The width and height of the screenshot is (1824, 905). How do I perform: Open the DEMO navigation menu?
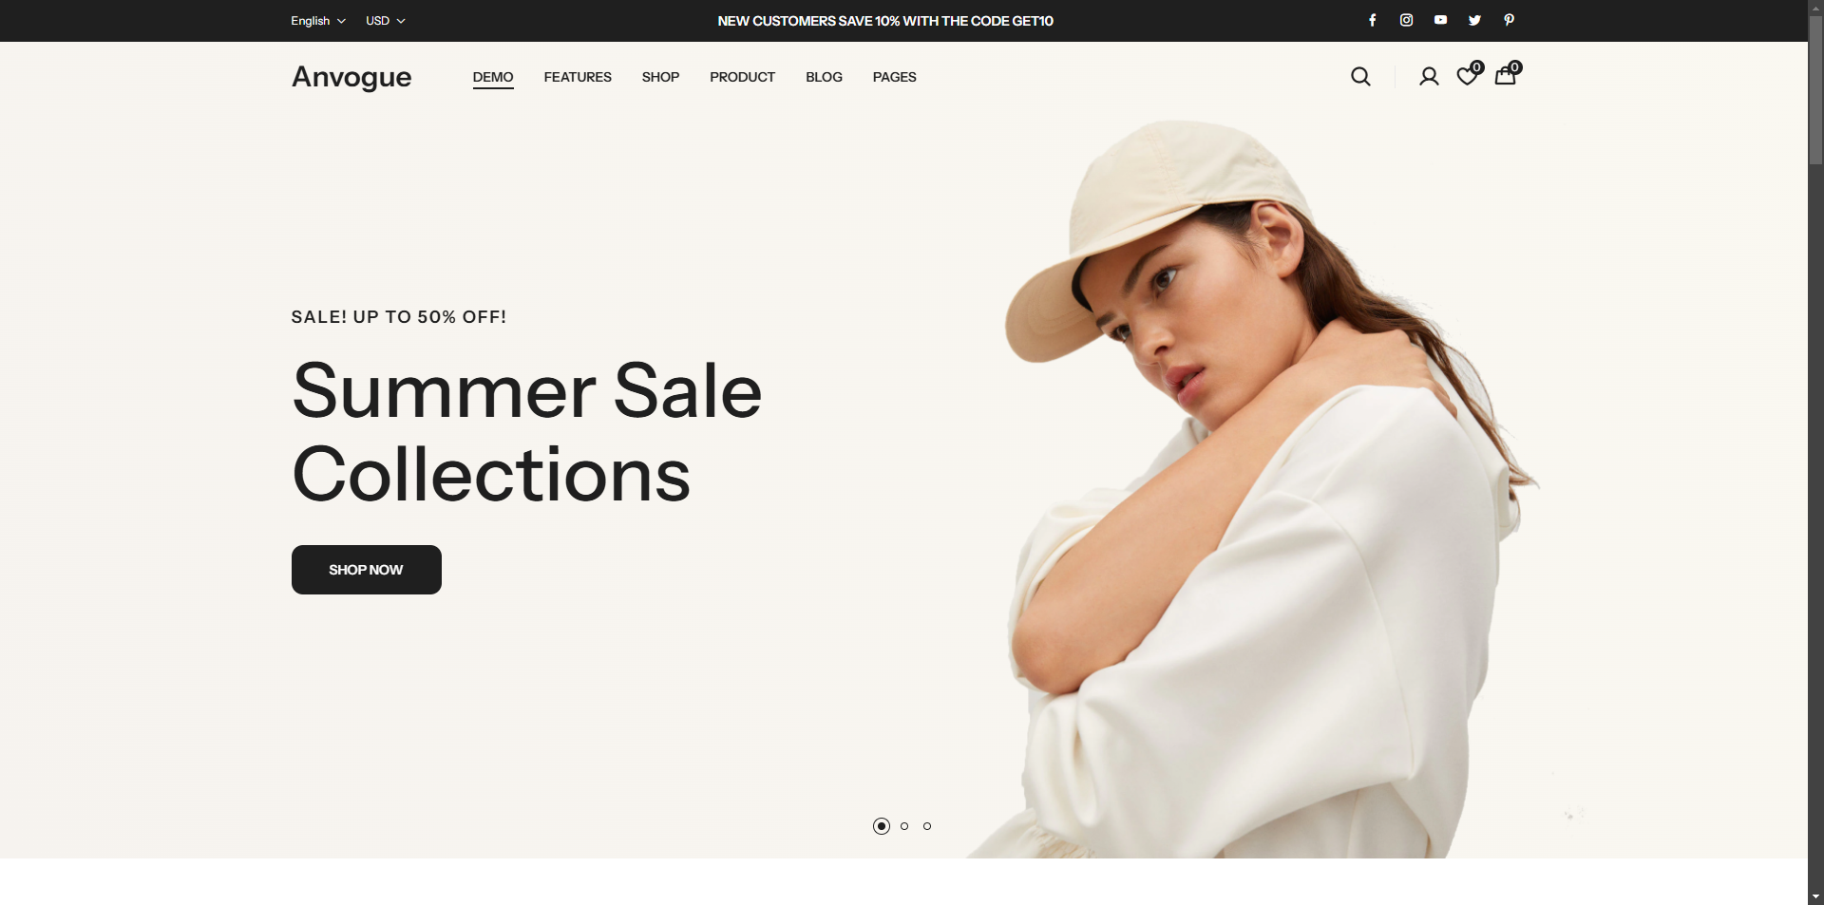tap(493, 77)
